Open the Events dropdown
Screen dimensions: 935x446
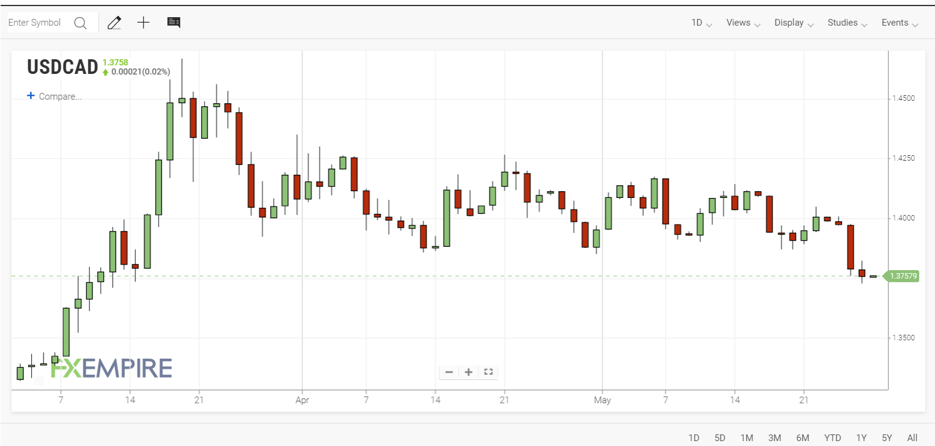click(900, 23)
